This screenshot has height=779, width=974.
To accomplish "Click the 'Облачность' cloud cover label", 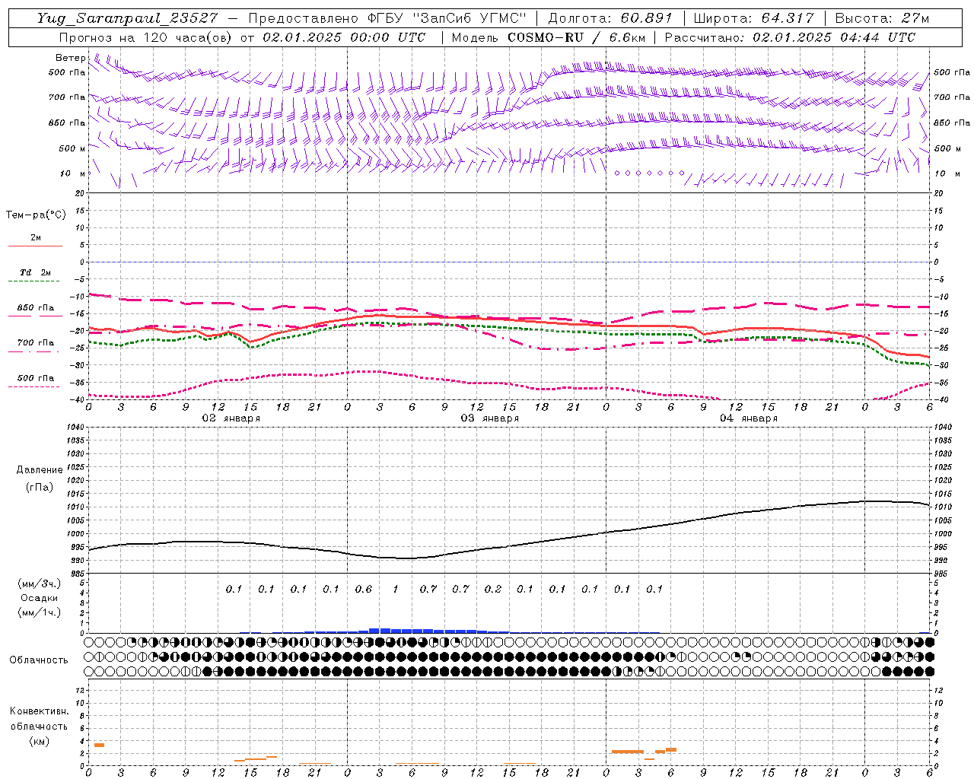I will [39, 660].
